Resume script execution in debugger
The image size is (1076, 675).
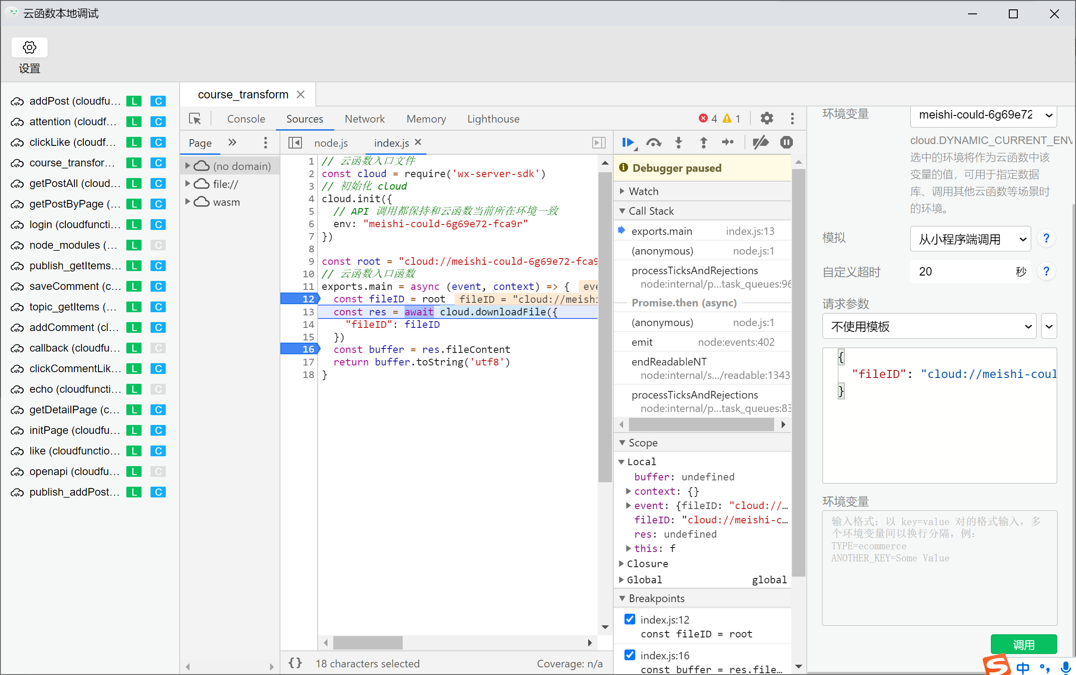pos(628,142)
